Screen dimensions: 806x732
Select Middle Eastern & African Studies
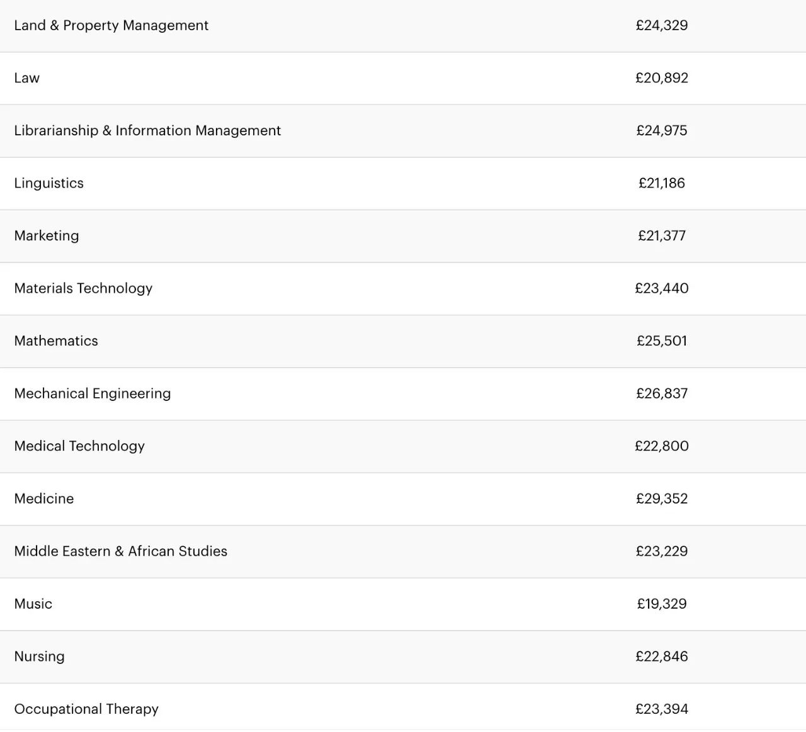[121, 551]
